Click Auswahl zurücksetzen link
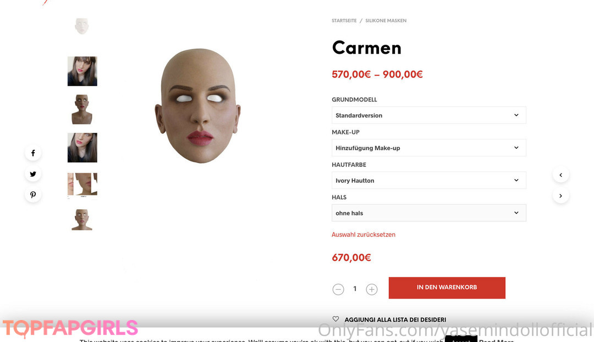 [364, 234]
